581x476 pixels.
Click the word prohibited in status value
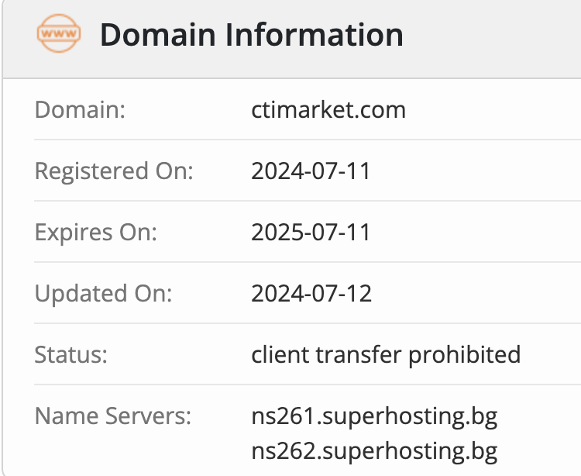pos(465,355)
